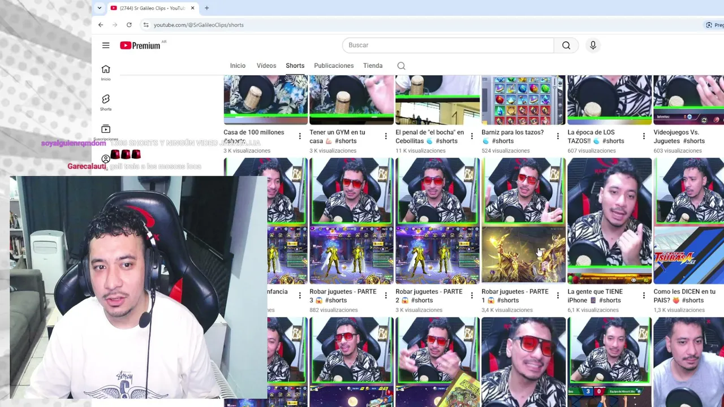Image resolution: width=724 pixels, height=407 pixels.
Task: Open the "Robar juguetes - PARTE 3" title
Action: 343,296
